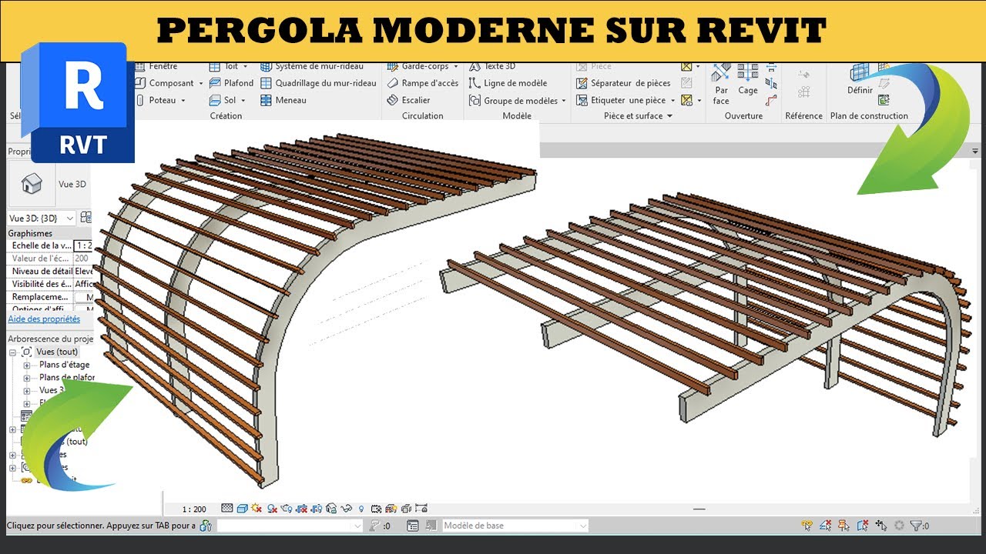Open the Etiqueter une pièce dropdown
Viewport: 986px width, 554px height.
pos(673,100)
